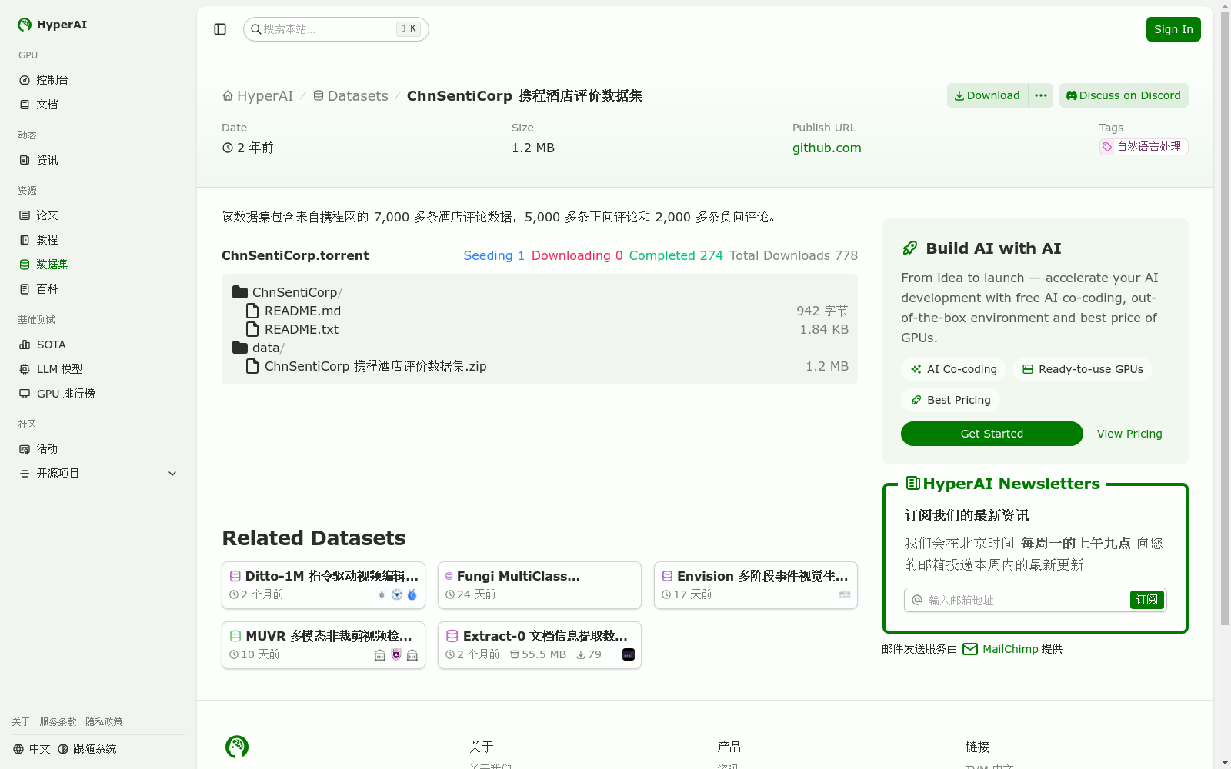
Task: Click Total Downloads 778 text
Action: (793, 255)
